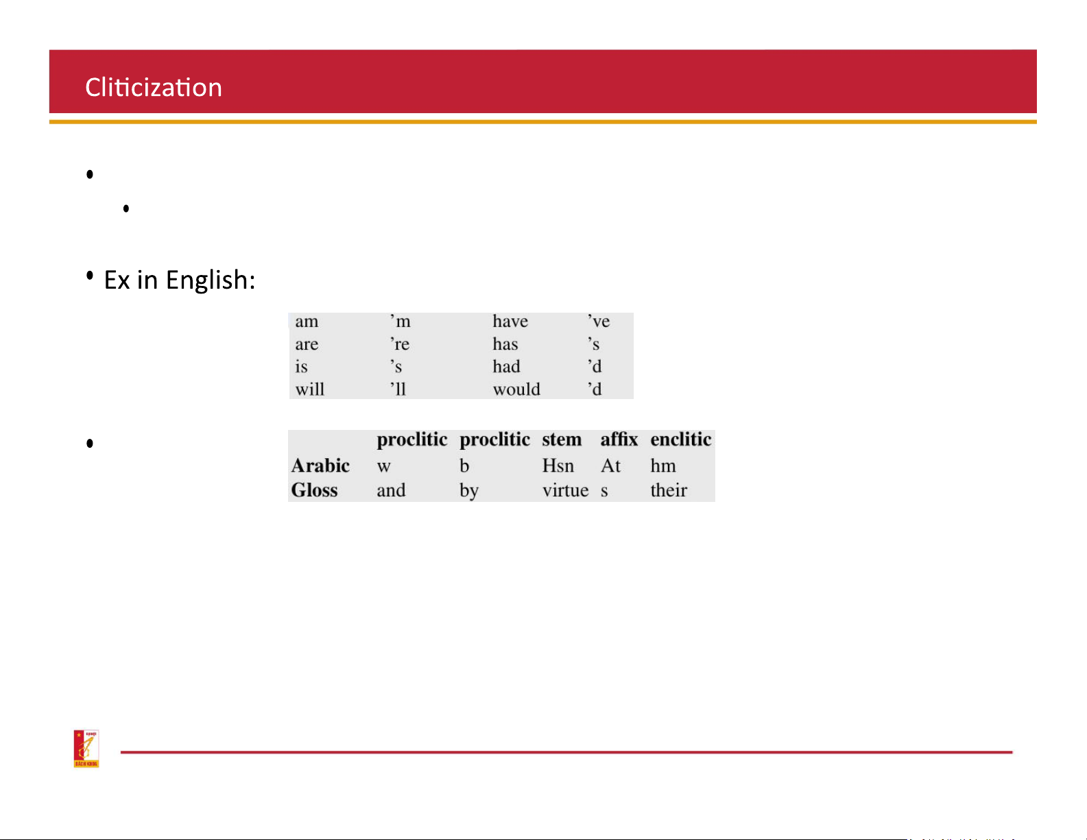The image size is (1087, 840).
Task: Click the "'re" contraction in the table
Action: 400,344
